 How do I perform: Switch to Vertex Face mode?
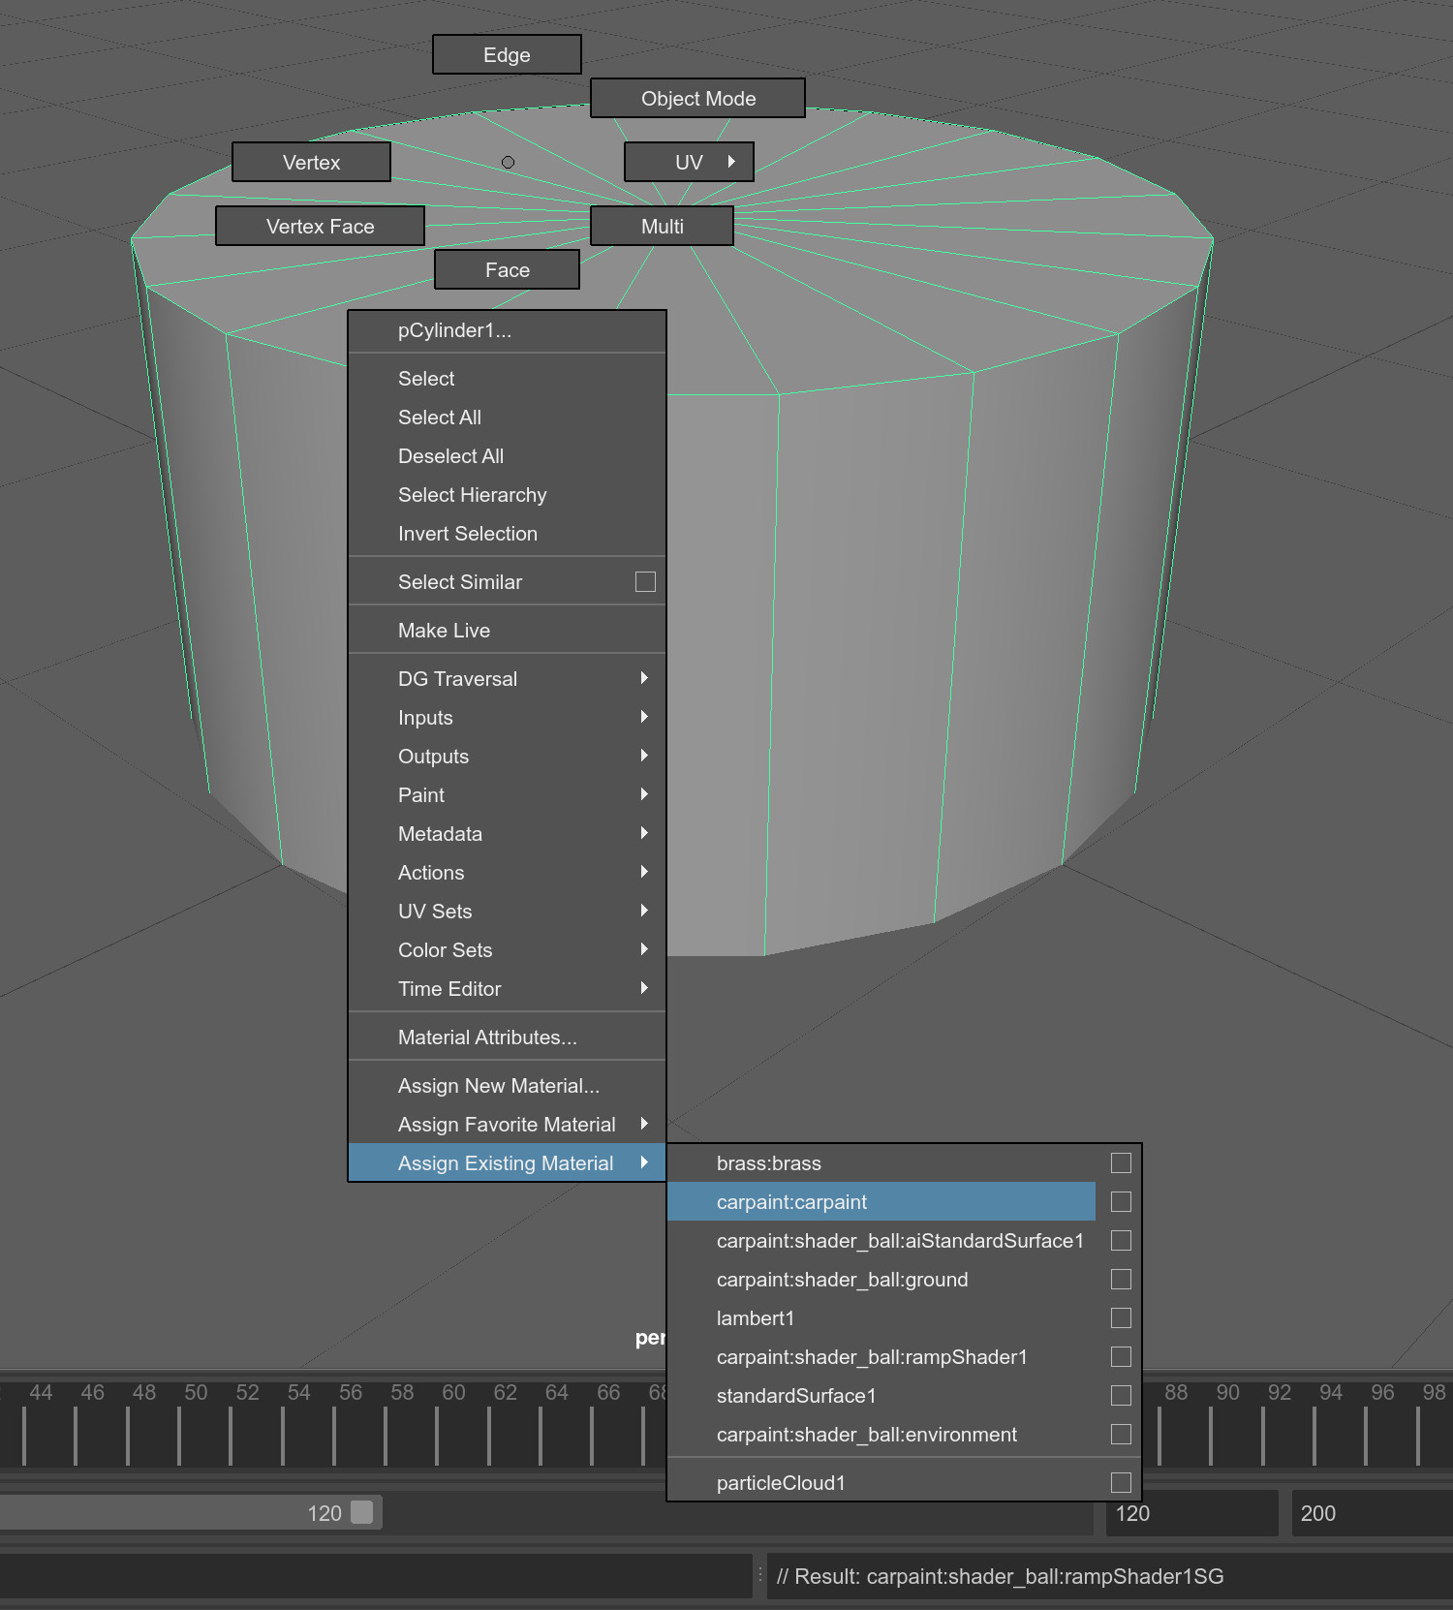click(320, 226)
